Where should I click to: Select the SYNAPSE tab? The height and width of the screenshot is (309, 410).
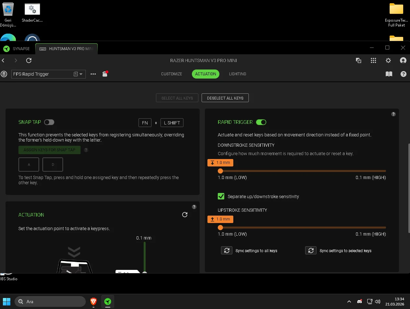point(17,49)
